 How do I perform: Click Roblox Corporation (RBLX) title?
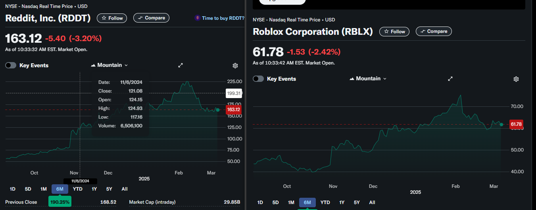pos(313,32)
